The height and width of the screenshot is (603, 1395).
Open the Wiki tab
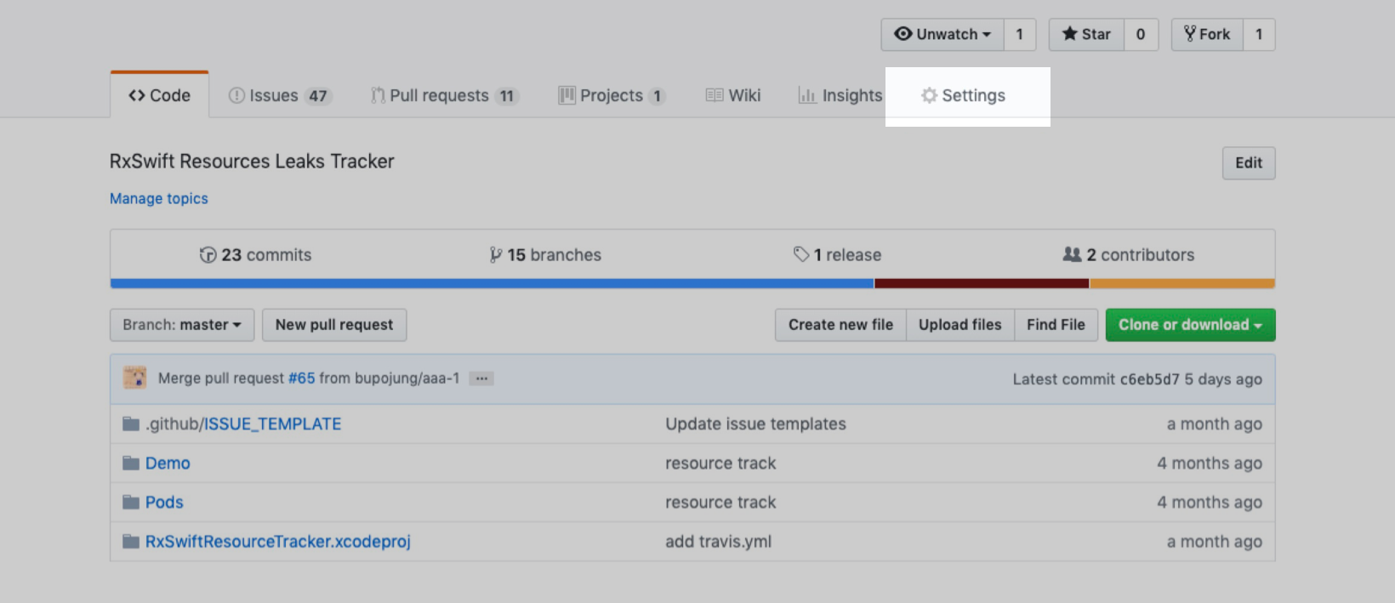(x=733, y=95)
